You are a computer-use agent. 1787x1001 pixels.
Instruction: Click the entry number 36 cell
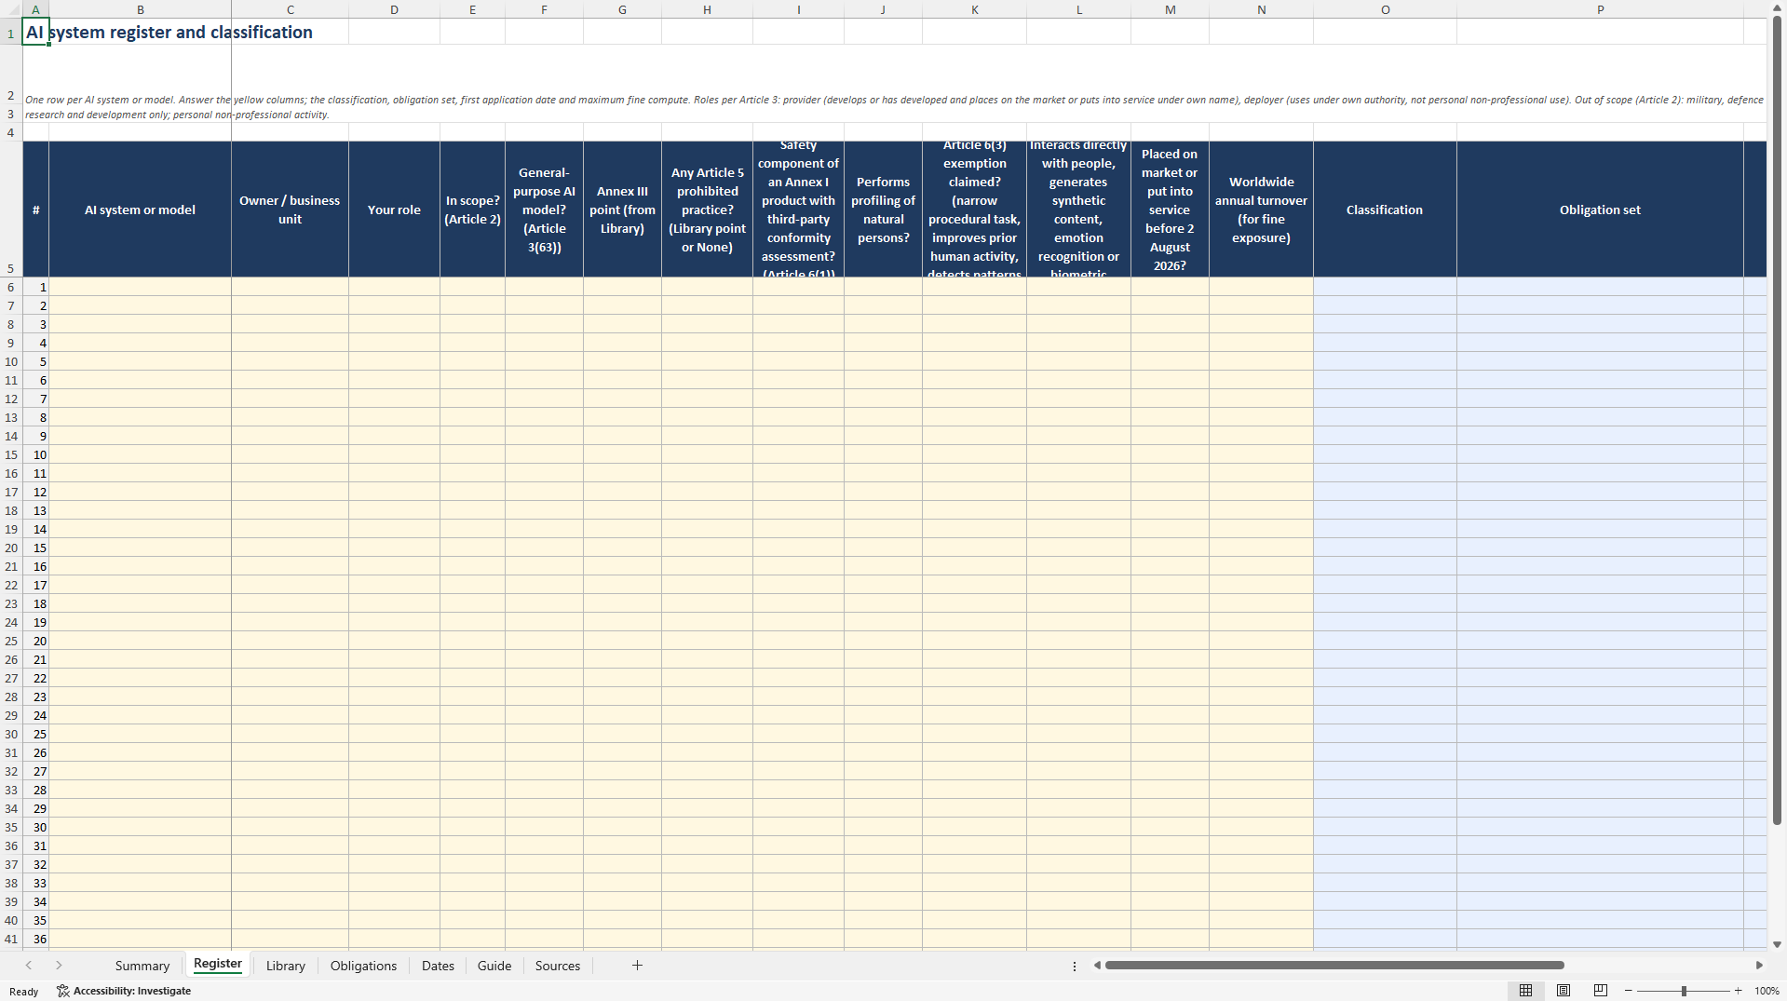point(35,939)
